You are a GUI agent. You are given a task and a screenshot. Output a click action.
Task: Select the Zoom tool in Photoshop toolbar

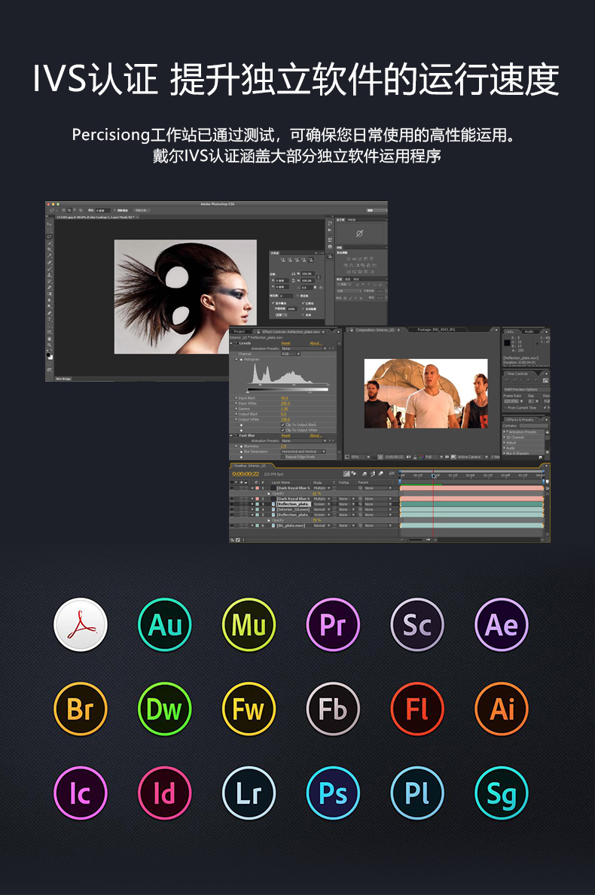click(x=49, y=345)
